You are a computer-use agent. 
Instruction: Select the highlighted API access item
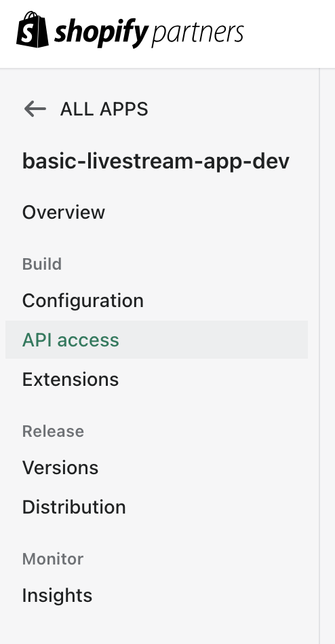click(x=71, y=340)
